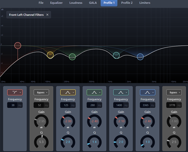Select the blue 3365 Hz filter node on graph
Viewport: 188px width, 152px height.
(140, 57)
